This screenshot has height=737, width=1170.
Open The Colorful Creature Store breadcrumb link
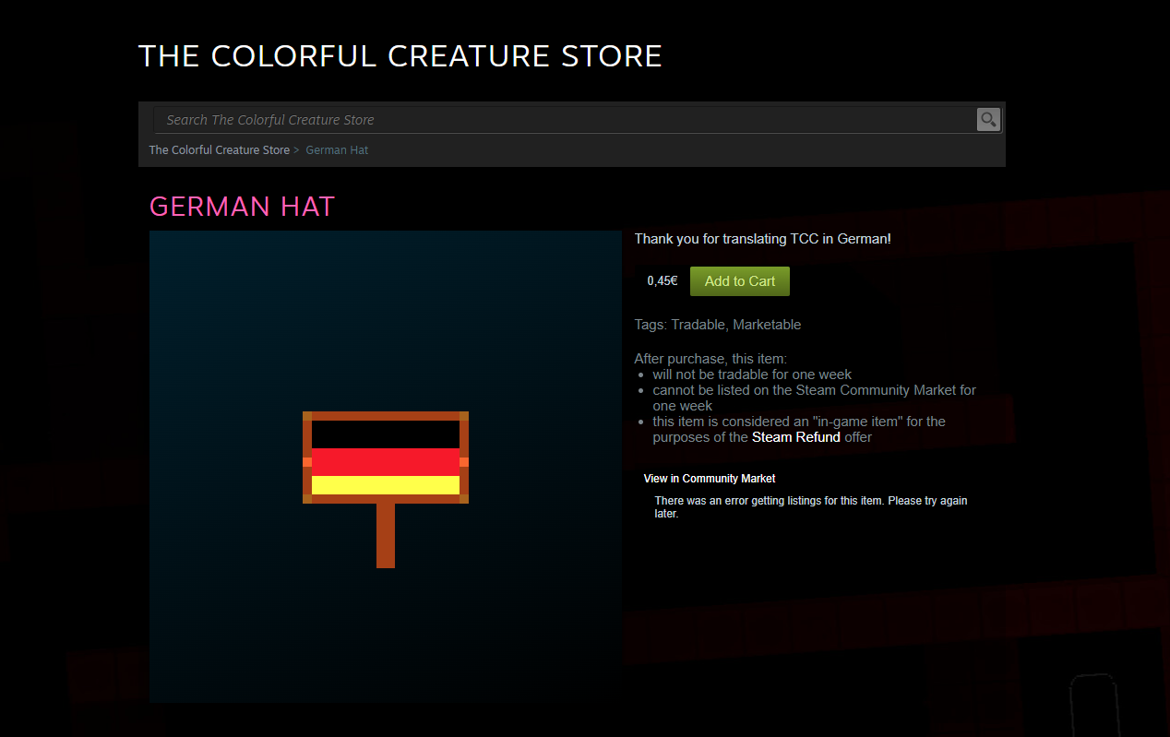click(x=220, y=149)
